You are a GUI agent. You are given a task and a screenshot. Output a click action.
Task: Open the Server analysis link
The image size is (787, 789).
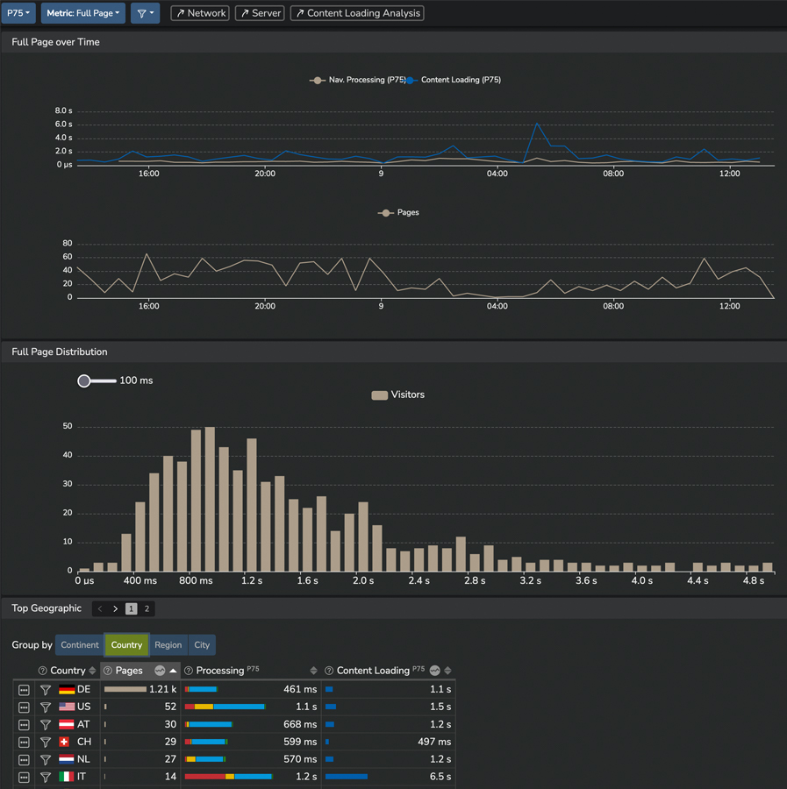pyautogui.click(x=260, y=13)
